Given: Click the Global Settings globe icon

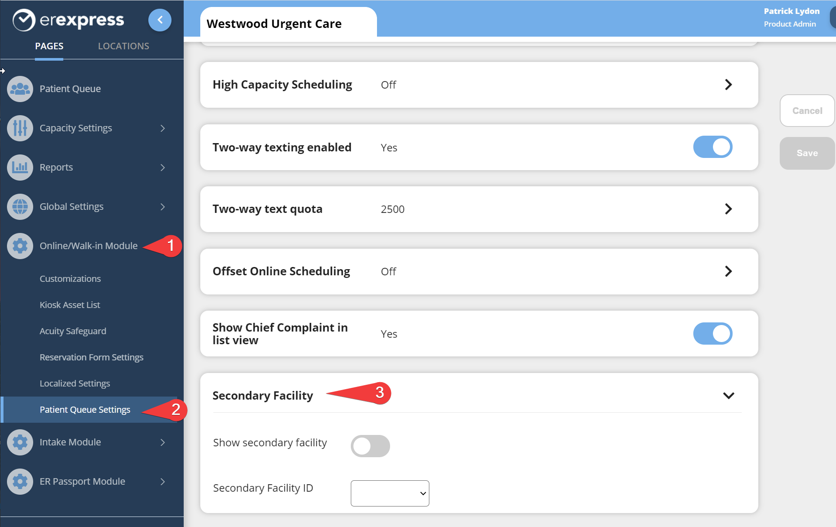Looking at the screenshot, I should pos(20,207).
